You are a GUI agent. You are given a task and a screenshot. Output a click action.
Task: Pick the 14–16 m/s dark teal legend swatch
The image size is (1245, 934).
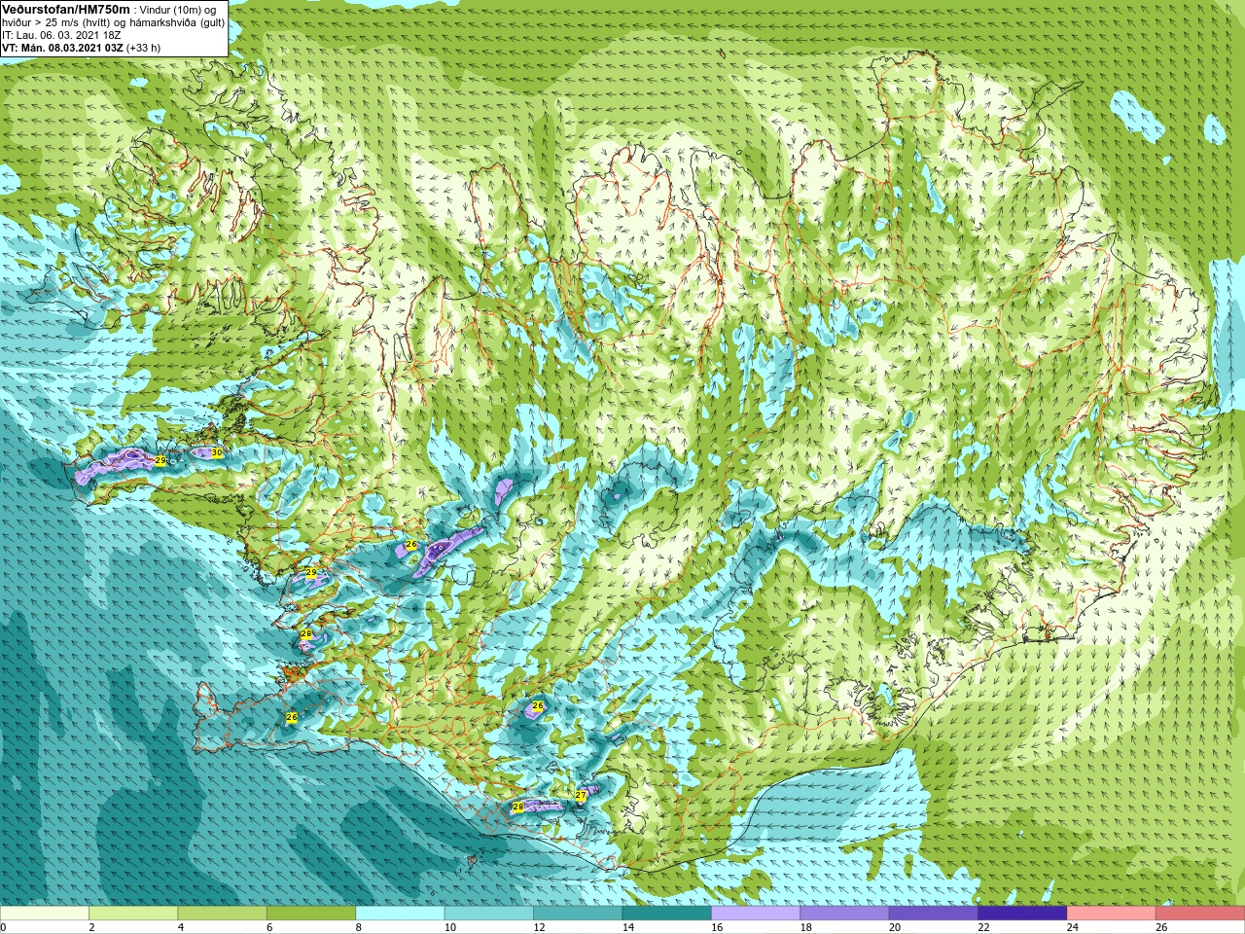pos(667,914)
